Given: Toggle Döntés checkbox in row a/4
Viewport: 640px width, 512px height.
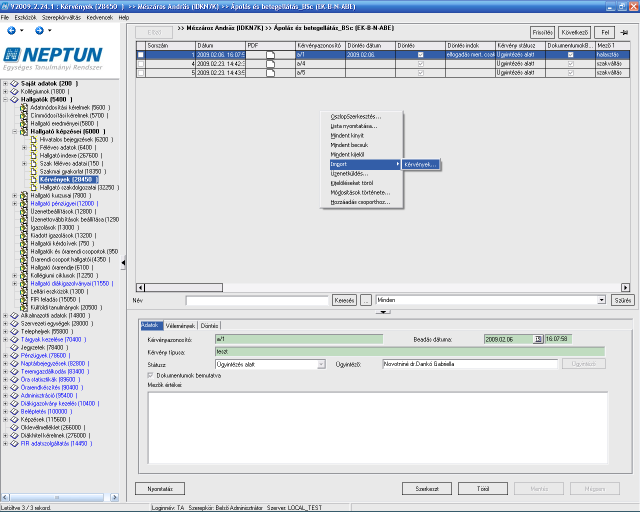Looking at the screenshot, I should pos(420,63).
